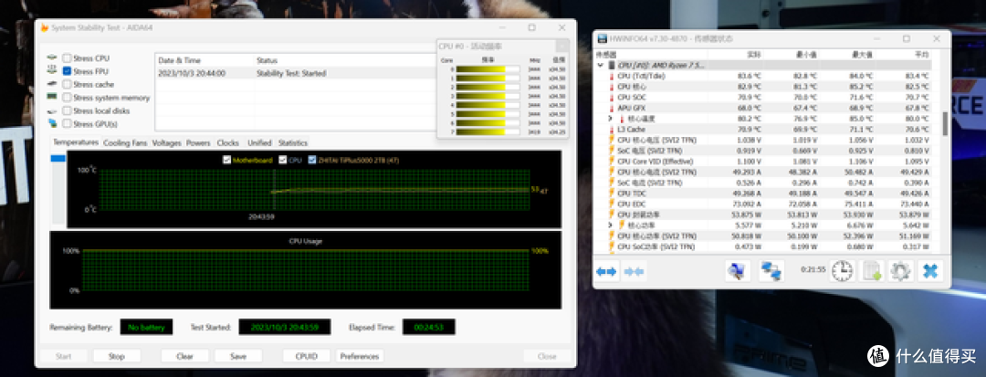Click the Clear button
The image size is (986, 377).
pos(184,356)
